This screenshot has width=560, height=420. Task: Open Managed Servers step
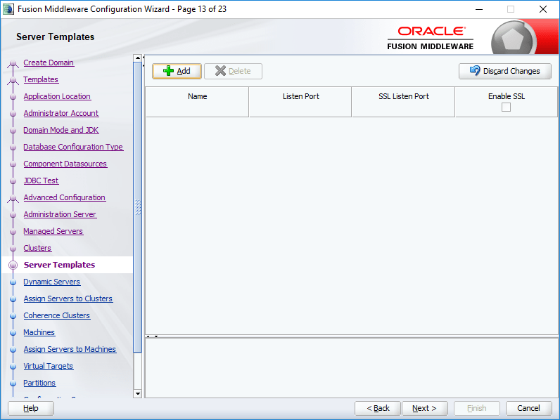pyautogui.click(x=53, y=231)
